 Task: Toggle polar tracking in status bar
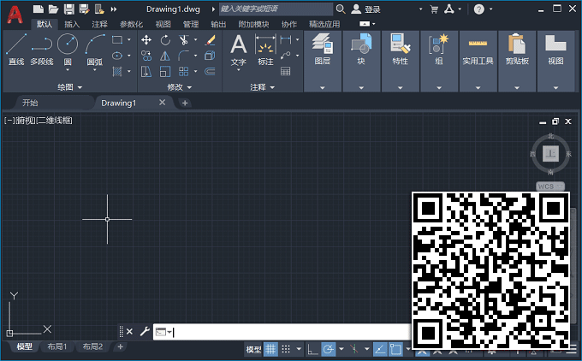click(x=328, y=349)
